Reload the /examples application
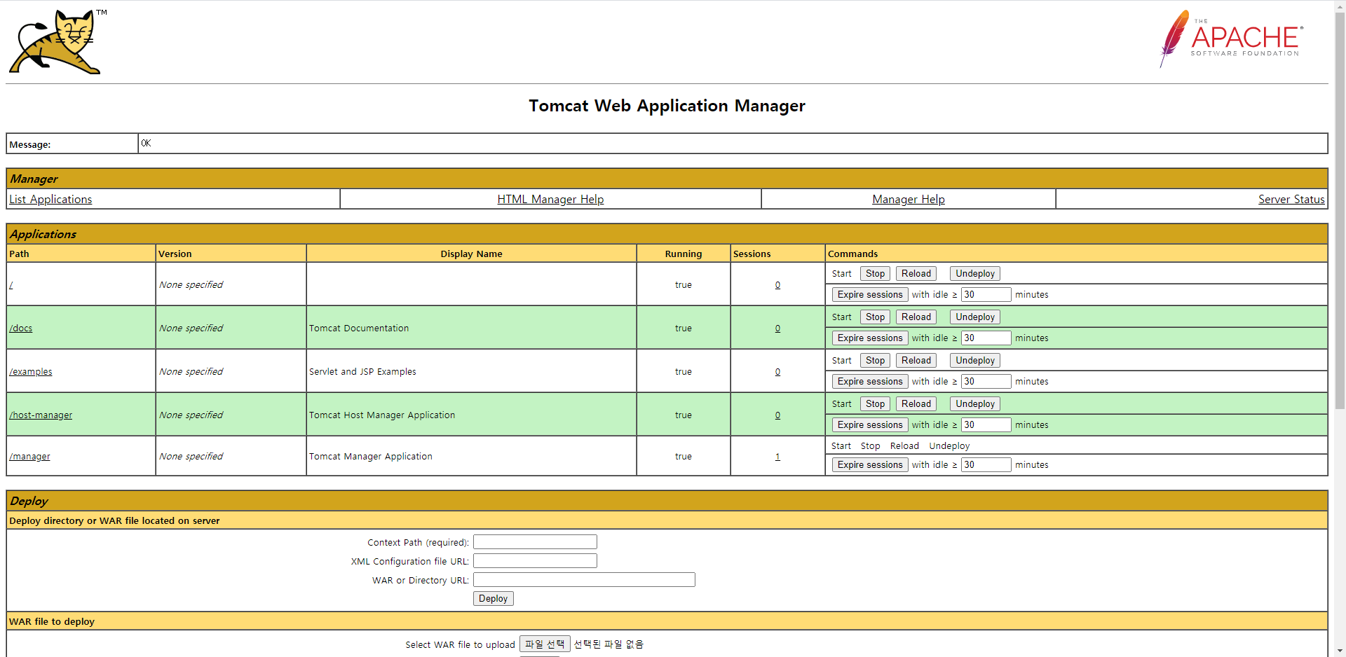Viewport: 1346px width, 657px height. (916, 361)
